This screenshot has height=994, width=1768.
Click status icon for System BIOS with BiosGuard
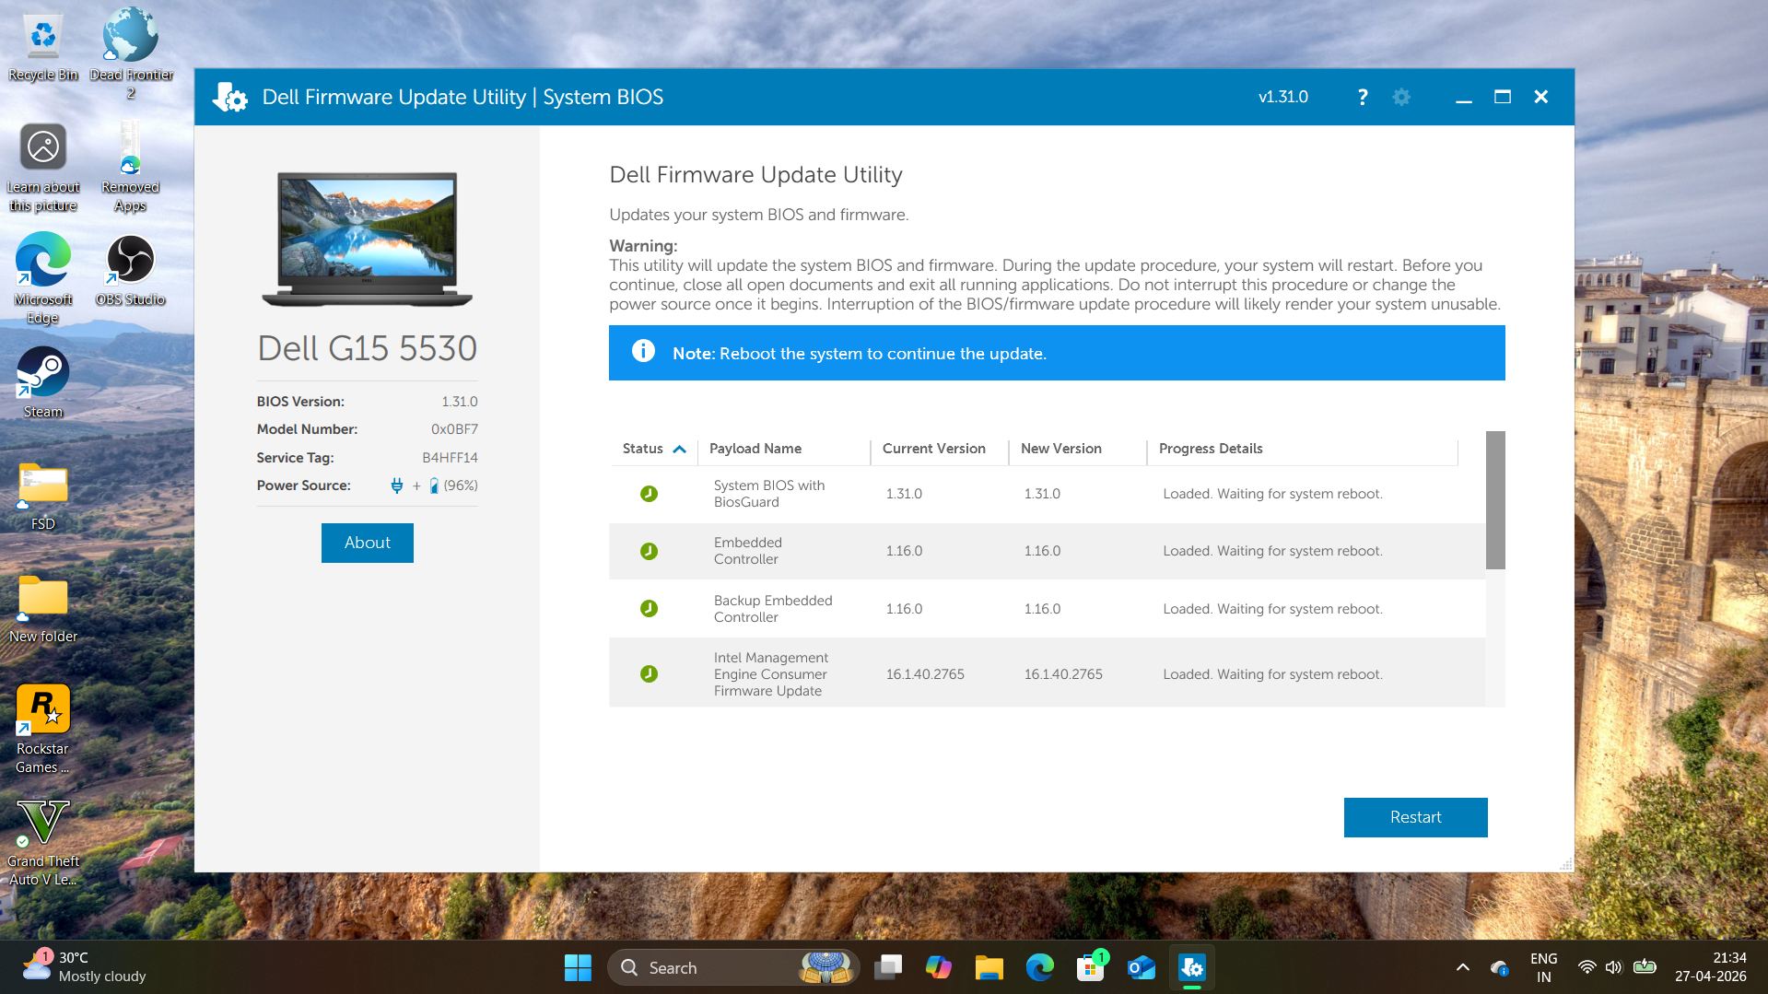[649, 494]
